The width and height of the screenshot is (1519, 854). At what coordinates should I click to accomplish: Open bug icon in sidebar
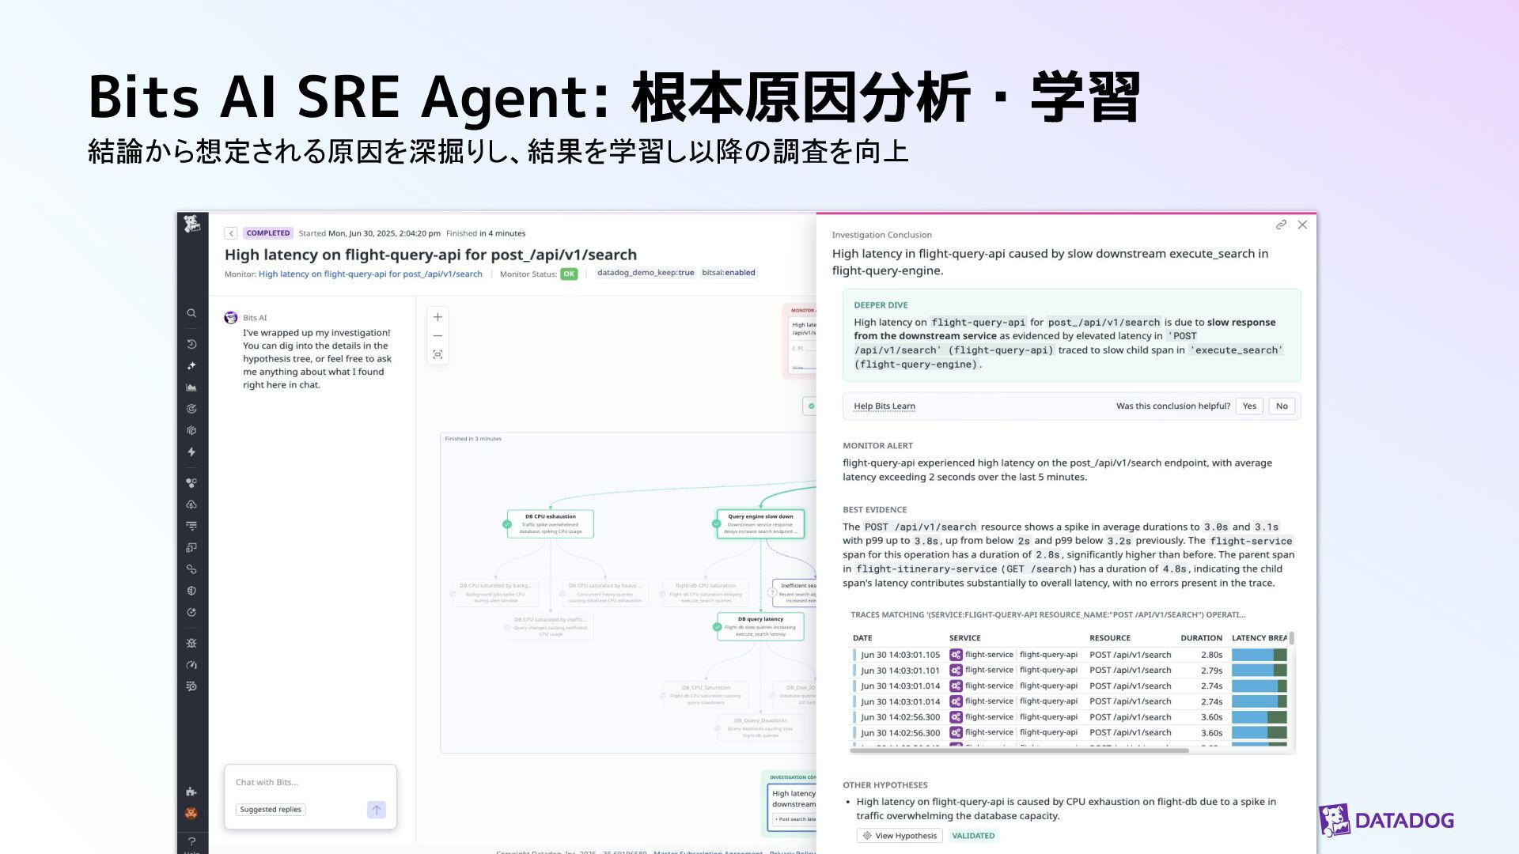click(191, 643)
